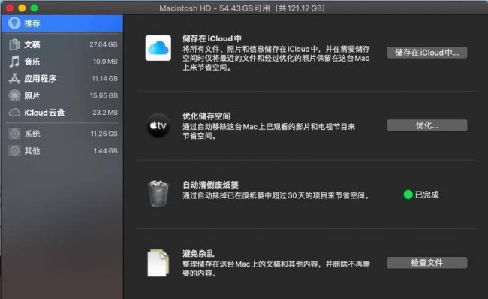Click the 11.26 GB system size value
The height and width of the screenshot is (299, 488).
click(x=104, y=134)
